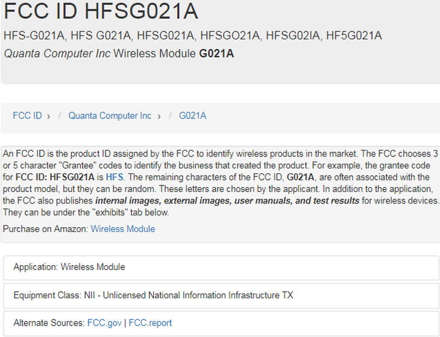Image resolution: width=440 pixels, height=337 pixels.
Task: Click the FCC ID HFSG021A main heading
Action: point(101,11)
